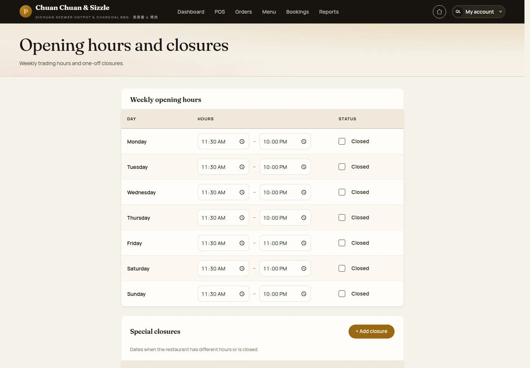Edit Sunday closing time 10:00 PM
Image resolution: width=530 pixels, height=368 pixels.
pyautogui.click(x=285, y=294)
